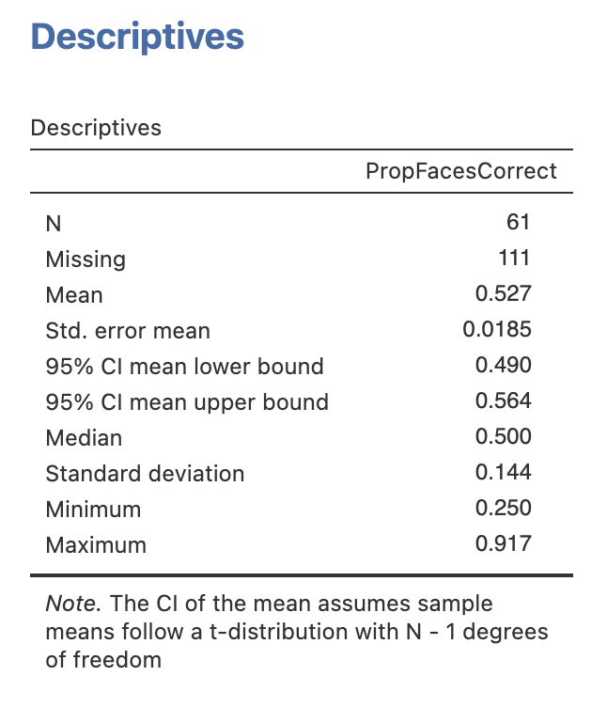The image size is (607, 707).
Task: Click the Maximum value 0.917
Action: 504,543
